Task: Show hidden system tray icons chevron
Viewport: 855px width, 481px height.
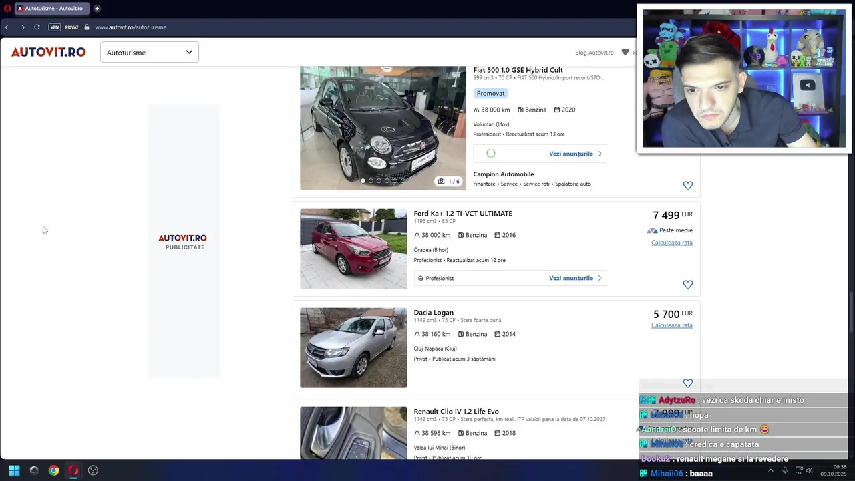Action: click(770, 470)
